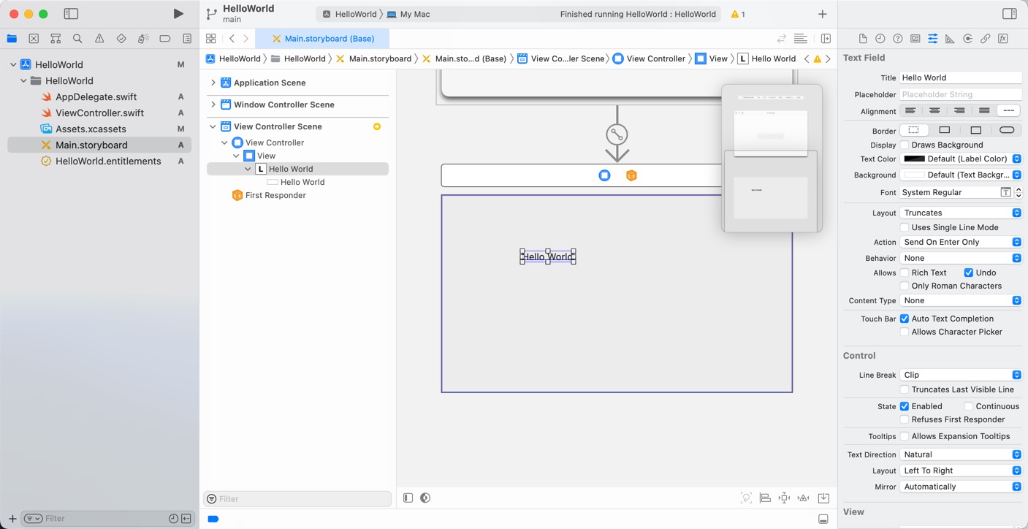Expand the Window Controller Scene

(213, 104)
